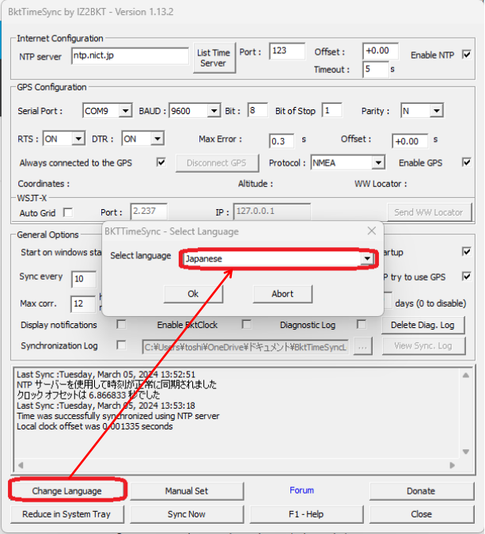Toggle the try to use GPS checkbox
Viewport: 485px width, 534px height.
[467, 277]
